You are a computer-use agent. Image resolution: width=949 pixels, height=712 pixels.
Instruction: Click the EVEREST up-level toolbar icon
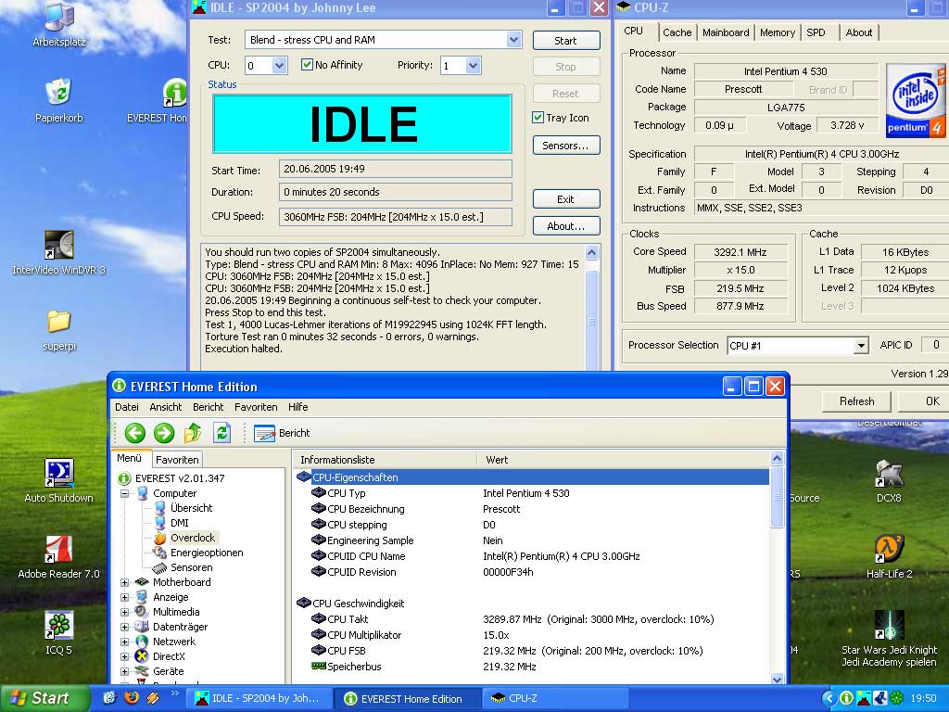pyautogui.click(x=193, y=433)
